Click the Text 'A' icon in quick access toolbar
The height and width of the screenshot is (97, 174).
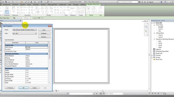(31, 2)
